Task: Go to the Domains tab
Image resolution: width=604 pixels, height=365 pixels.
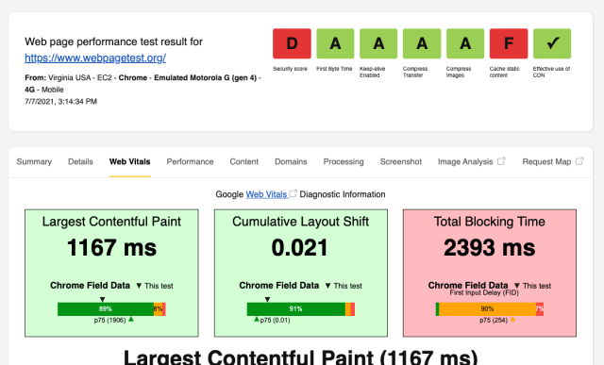Action: coord(291,161)
